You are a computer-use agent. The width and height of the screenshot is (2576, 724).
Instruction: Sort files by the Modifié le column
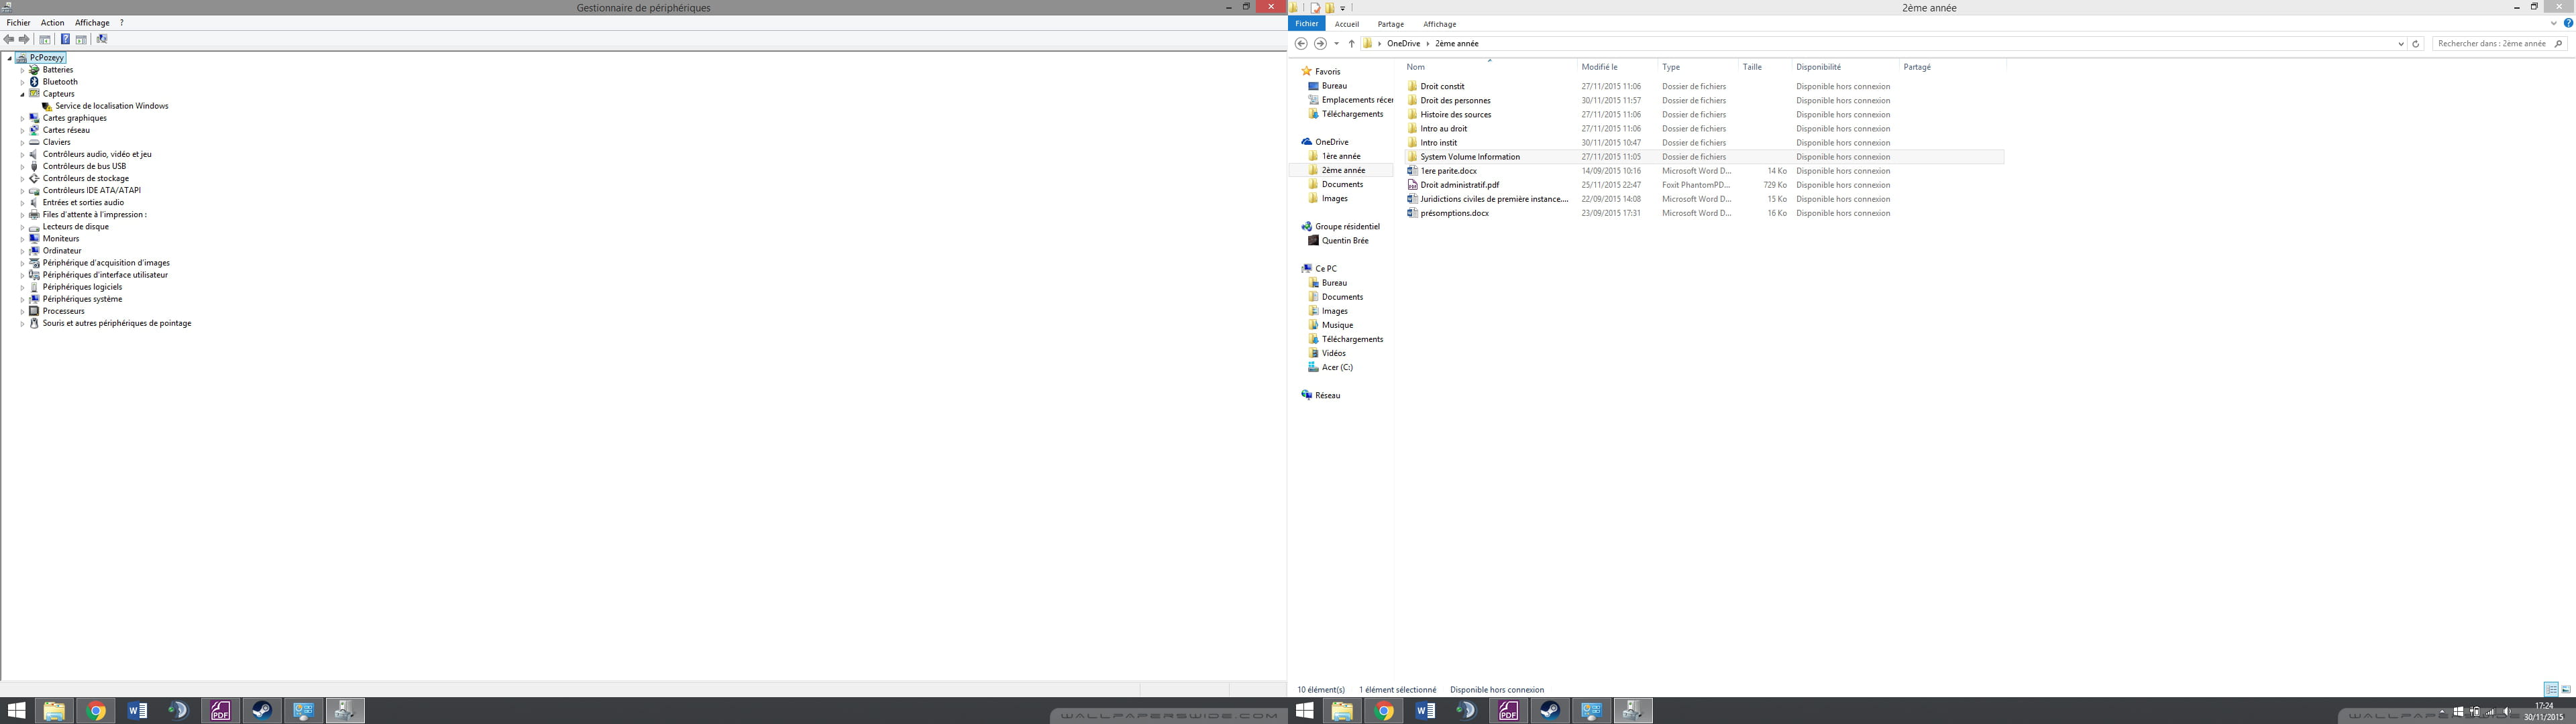point(1599,67)
